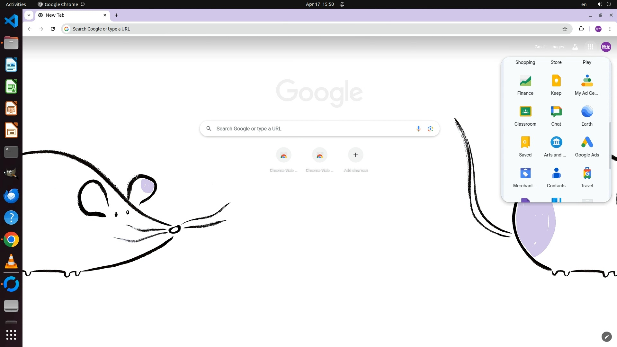This screenshot has width=617, height=347.
Task: Toggle the Google apps grid launcher
Action: pos(590,47)
